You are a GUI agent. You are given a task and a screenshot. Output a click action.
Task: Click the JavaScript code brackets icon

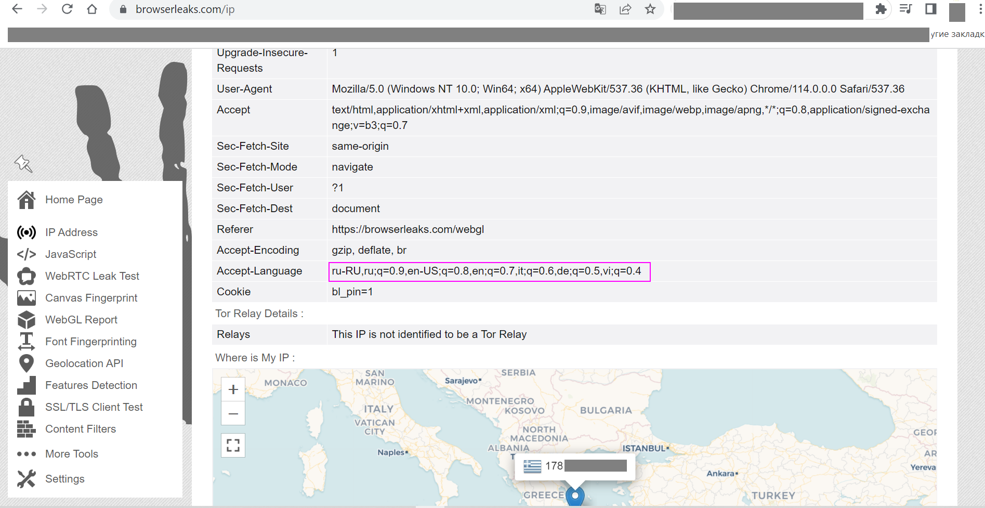[x=27, y=254]
